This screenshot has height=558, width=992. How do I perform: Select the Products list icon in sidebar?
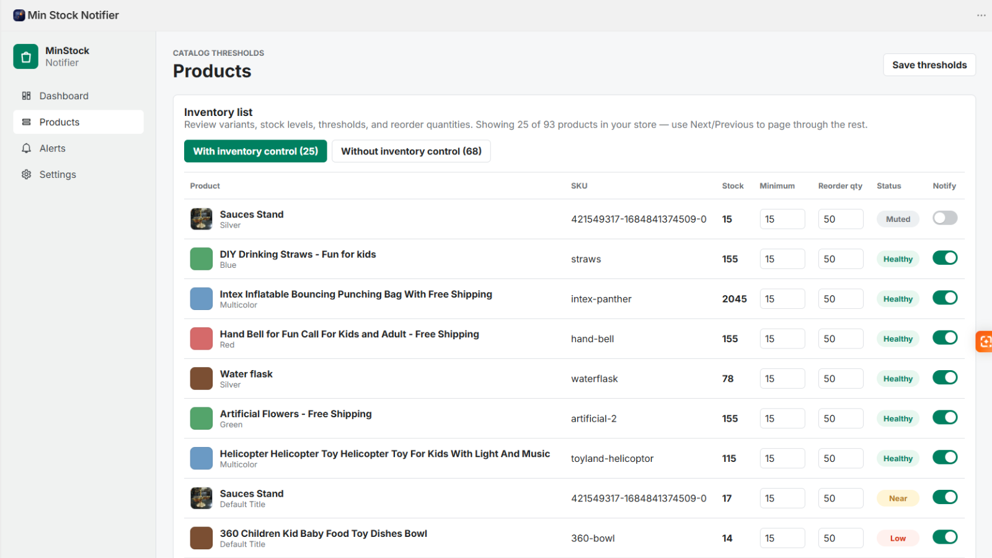click(x=26, y=122)
